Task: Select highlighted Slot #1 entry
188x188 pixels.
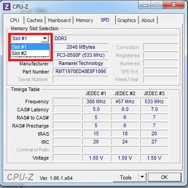Action: click(x=30, y=47)
